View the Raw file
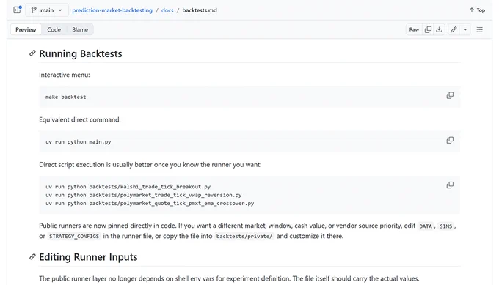 point(414,29)
